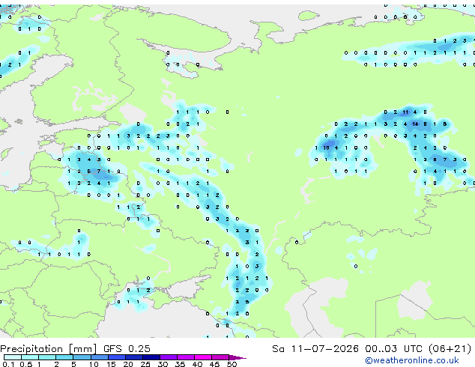
Task: Click the date "Sa 11-07-2026" text
Action: pyautogui.click(x=315, y=349)
